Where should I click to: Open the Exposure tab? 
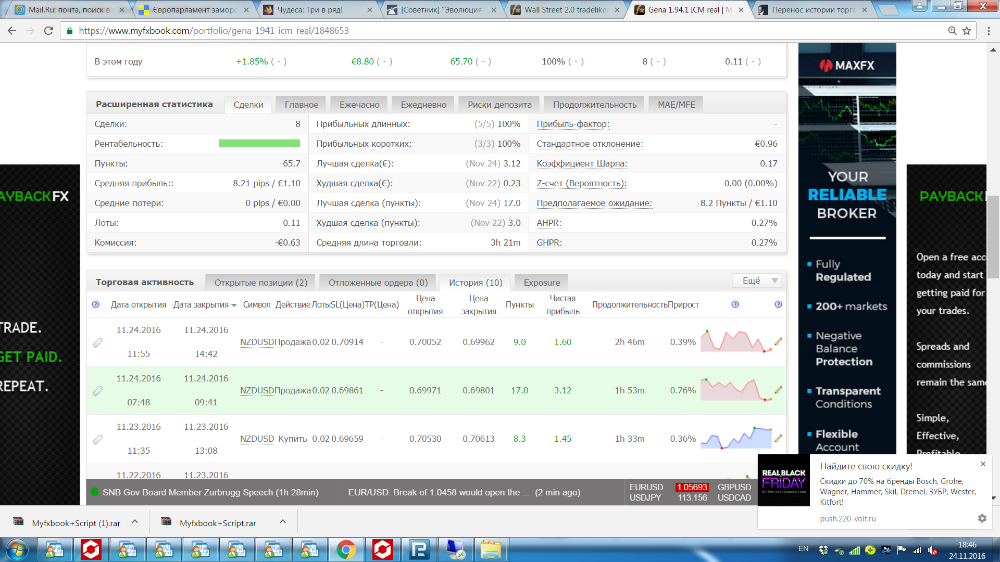(x=542, y=283)
